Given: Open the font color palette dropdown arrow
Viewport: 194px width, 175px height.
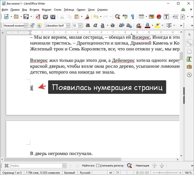Looking at the screenshot, I should (x=152, y=25).
